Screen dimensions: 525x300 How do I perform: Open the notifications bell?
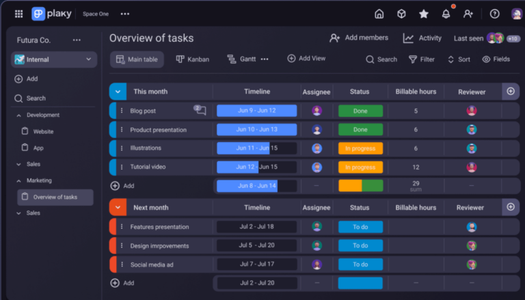coord(446,14)
